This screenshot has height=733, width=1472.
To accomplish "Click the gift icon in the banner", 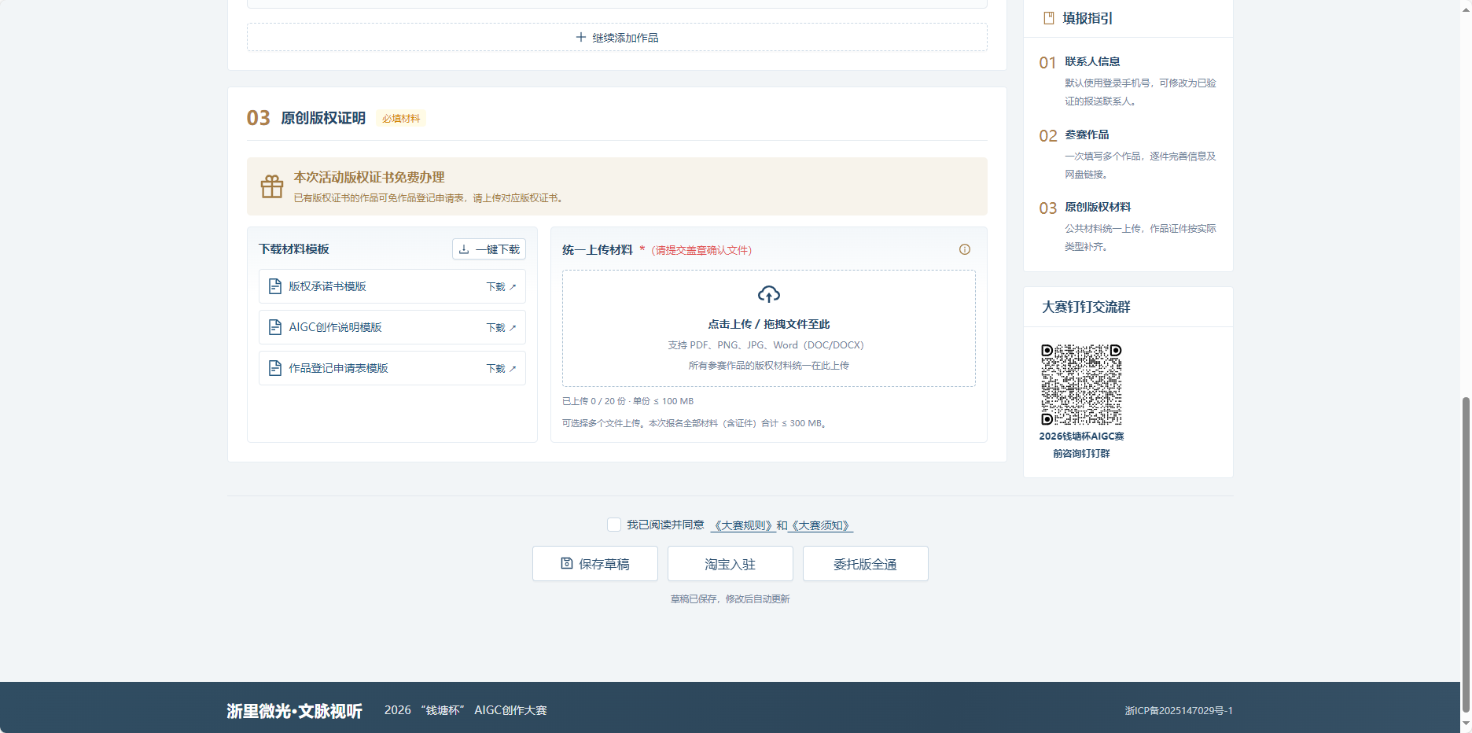I will [272, 186].
